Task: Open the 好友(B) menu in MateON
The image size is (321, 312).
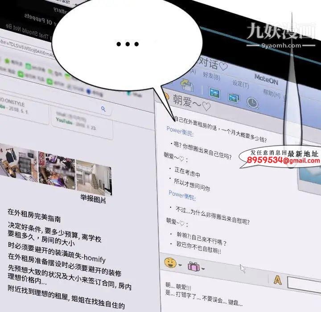Action: point(211,76)
